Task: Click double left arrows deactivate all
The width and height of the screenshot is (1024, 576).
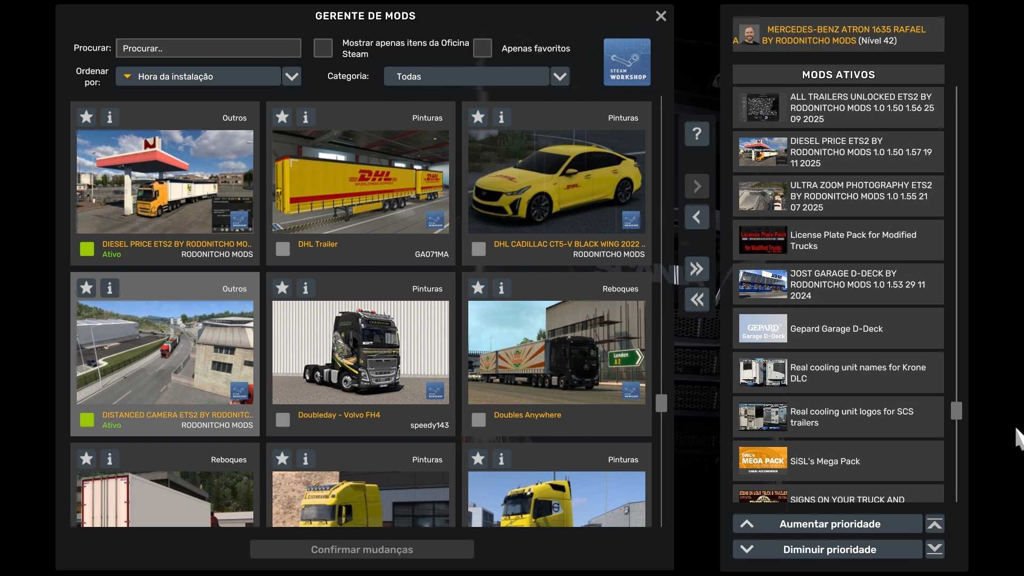Action: click(697, 300)
